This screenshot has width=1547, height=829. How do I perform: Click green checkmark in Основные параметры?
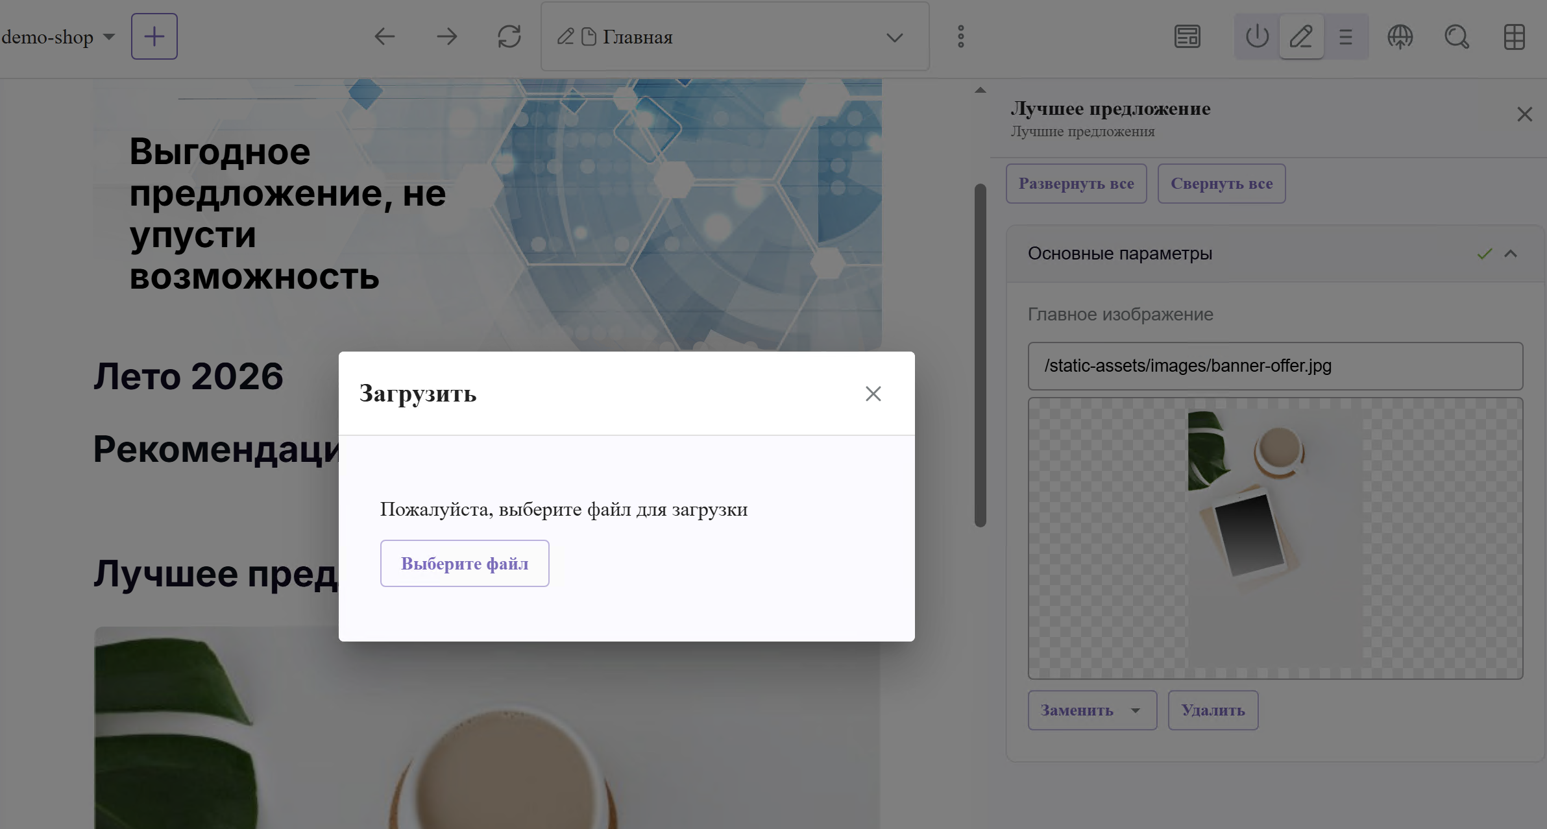coord(1485,254)
